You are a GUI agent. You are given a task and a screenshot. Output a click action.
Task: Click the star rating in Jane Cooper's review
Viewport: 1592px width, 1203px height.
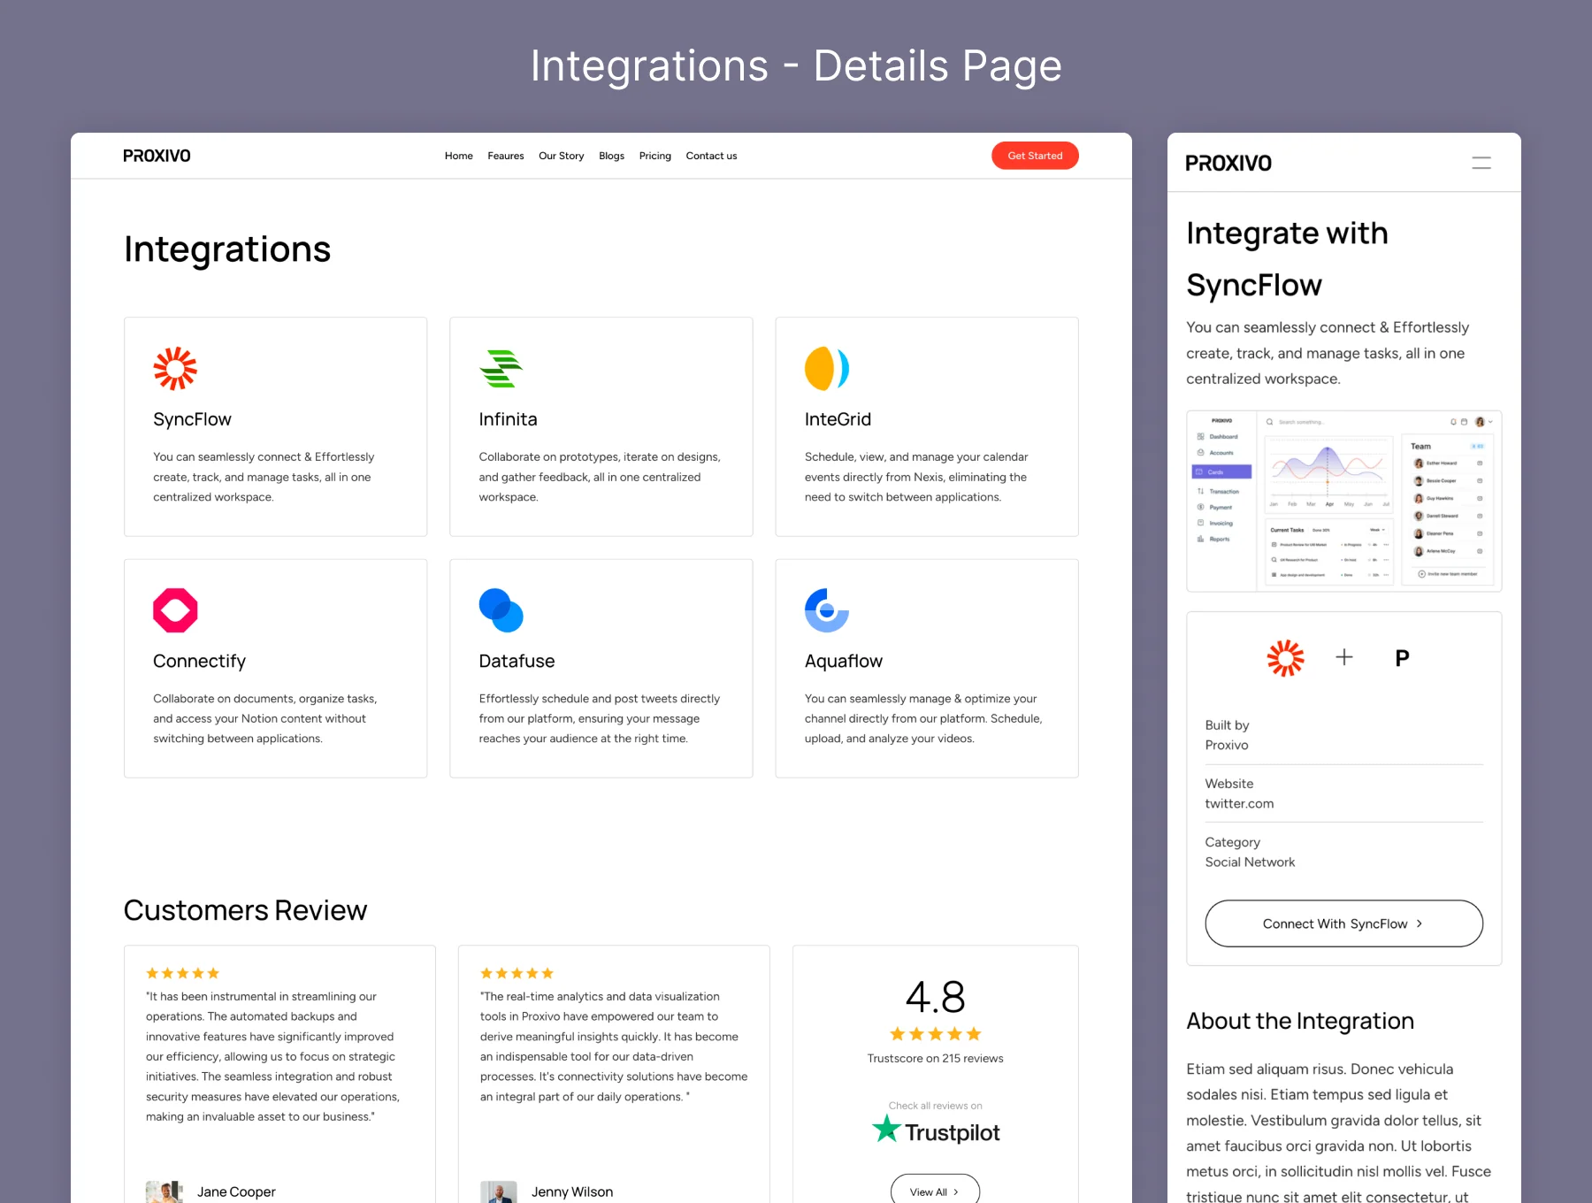[182, 973]
